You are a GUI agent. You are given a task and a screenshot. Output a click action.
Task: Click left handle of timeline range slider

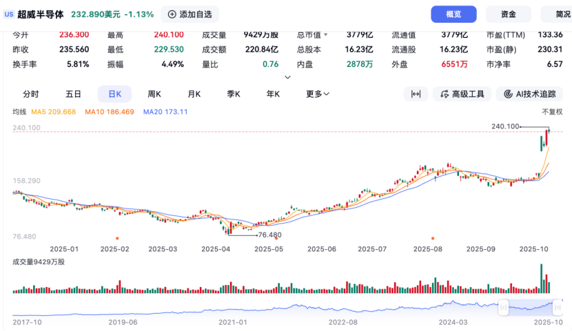pos(504,307)
